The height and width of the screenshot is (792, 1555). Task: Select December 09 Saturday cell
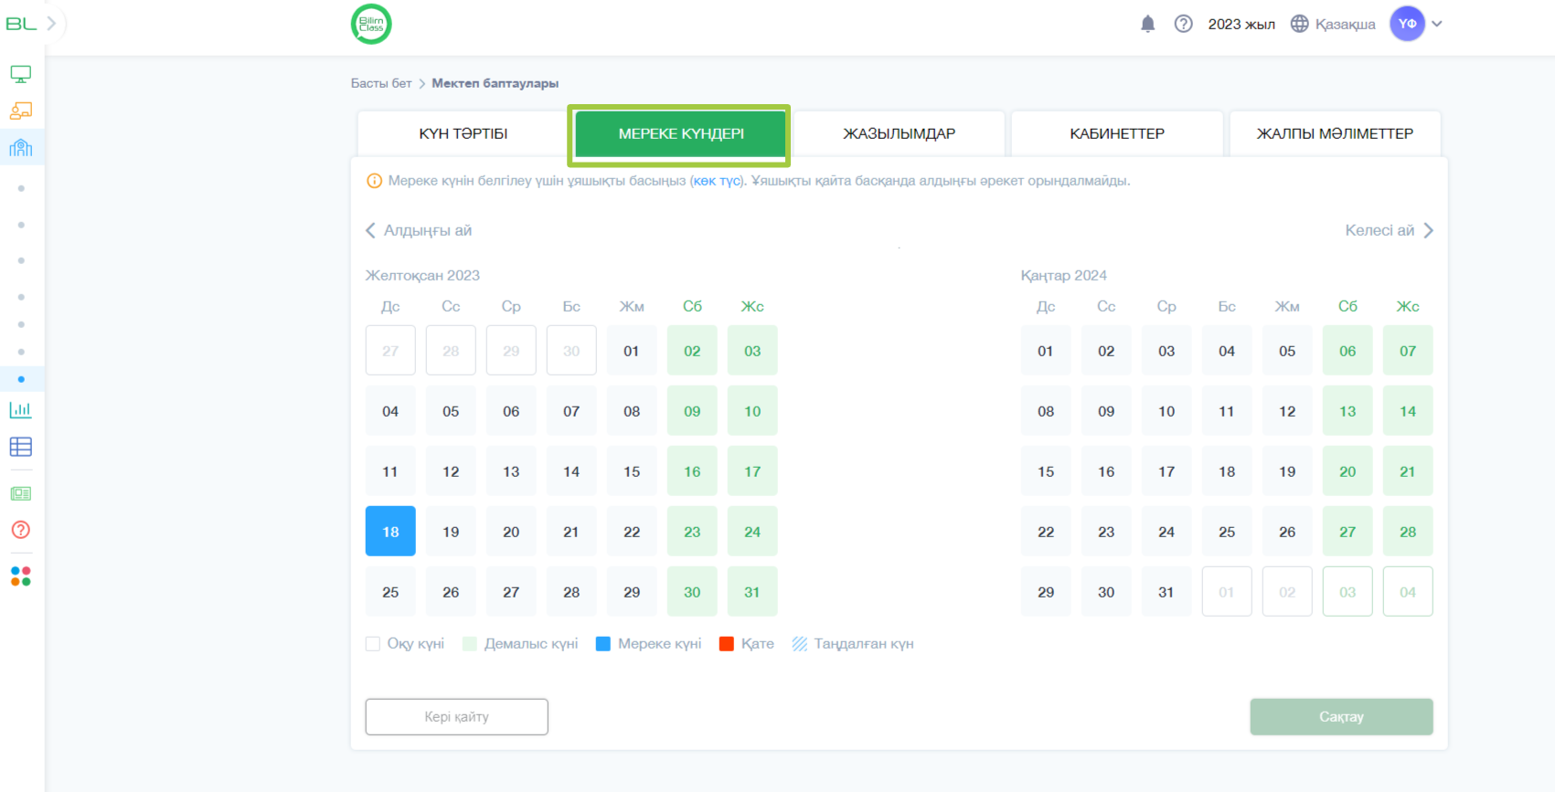692,411
